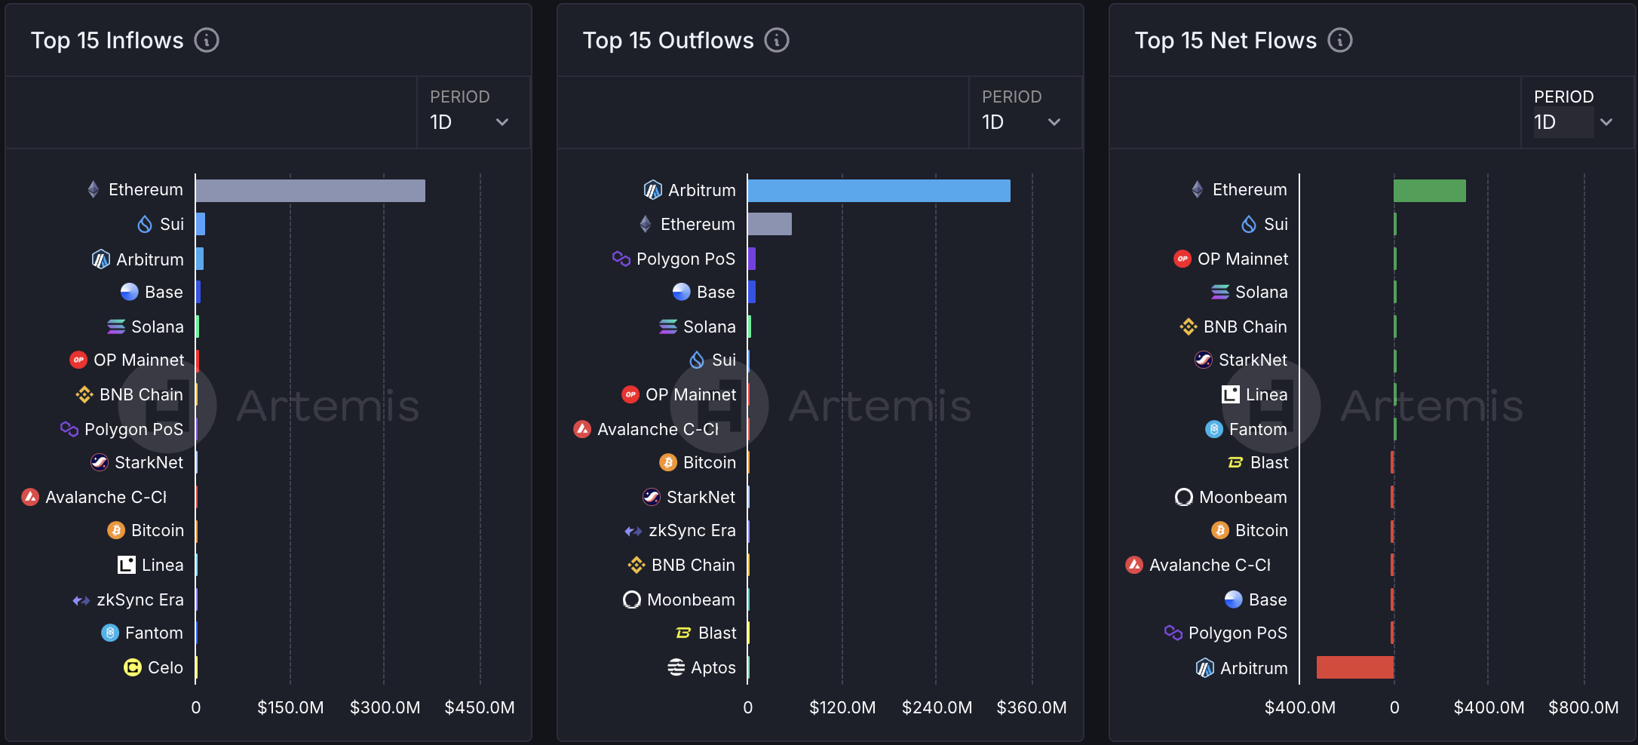Click the info icon beside Top 15 Outflows
The height and width of the screenshot is (745, 1638).
tap(777, 40)
